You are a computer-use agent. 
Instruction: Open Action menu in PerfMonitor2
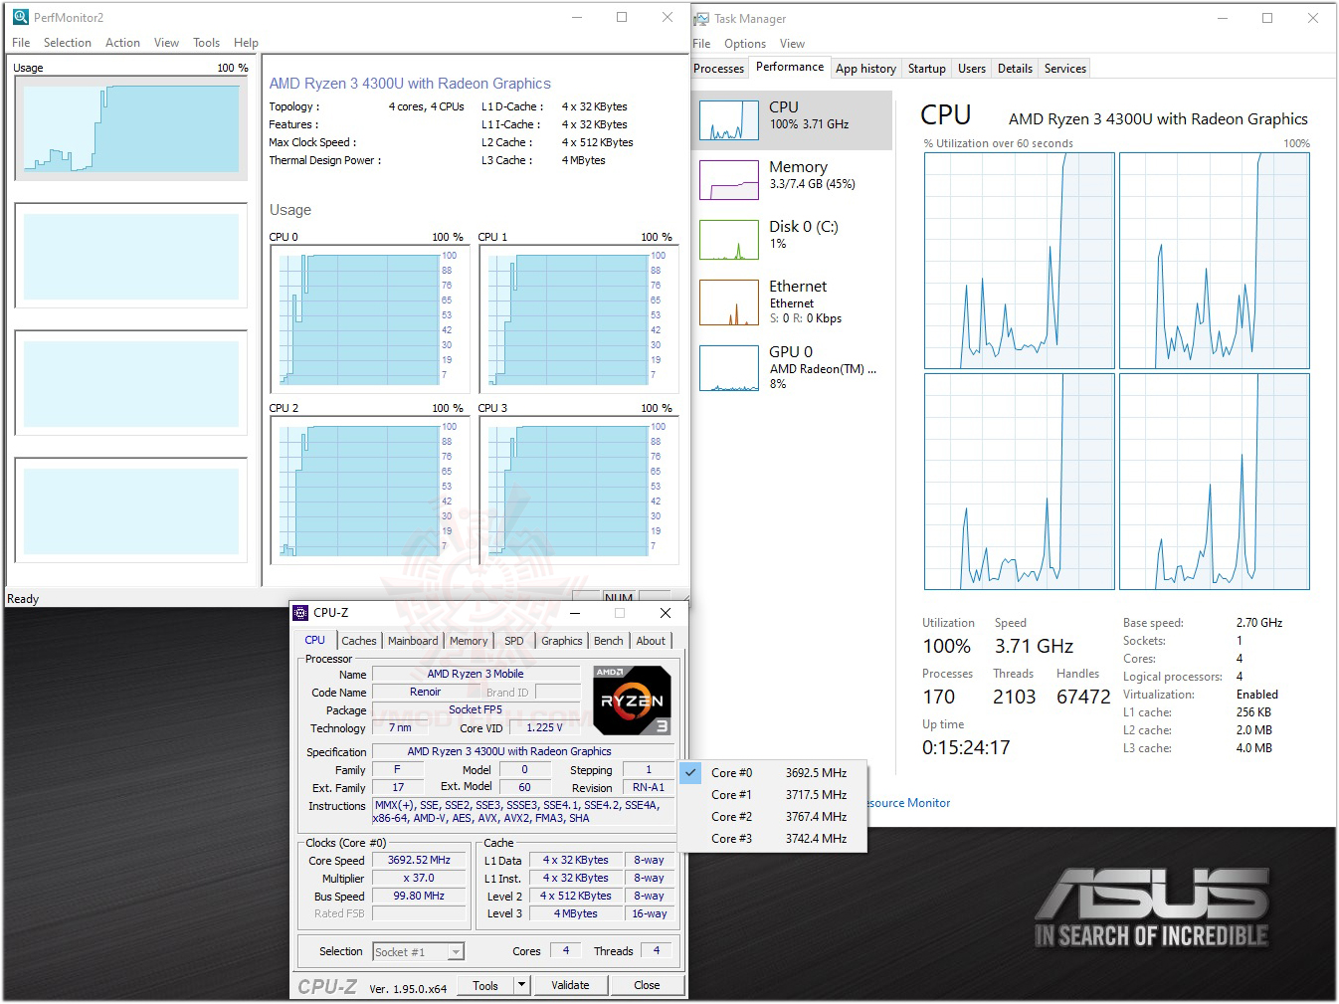tap(122, 43)
